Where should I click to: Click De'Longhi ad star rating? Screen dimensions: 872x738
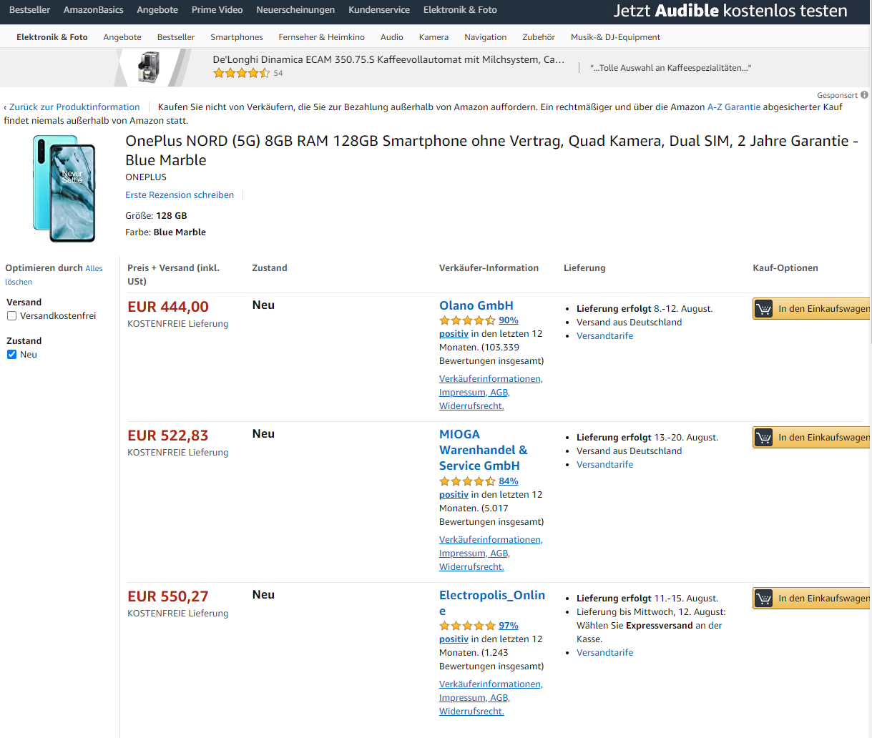point(241,73)
